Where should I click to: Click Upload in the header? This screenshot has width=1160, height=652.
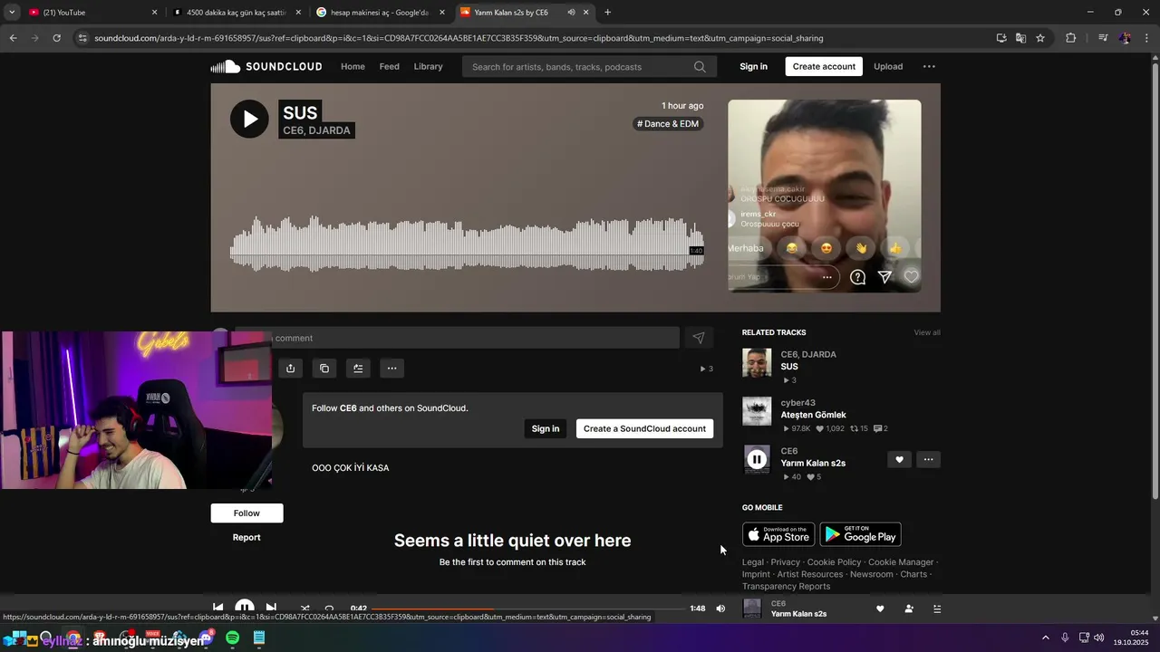888,66
